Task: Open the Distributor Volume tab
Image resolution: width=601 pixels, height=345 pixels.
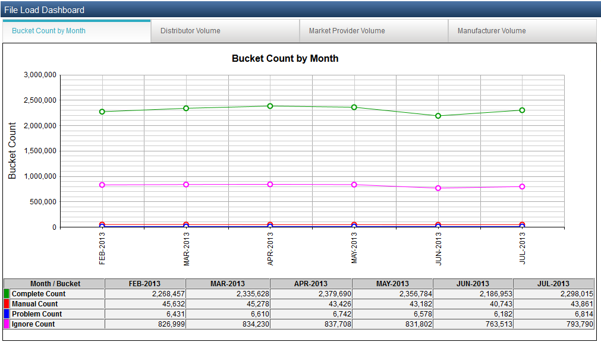Action: point(225,31)
